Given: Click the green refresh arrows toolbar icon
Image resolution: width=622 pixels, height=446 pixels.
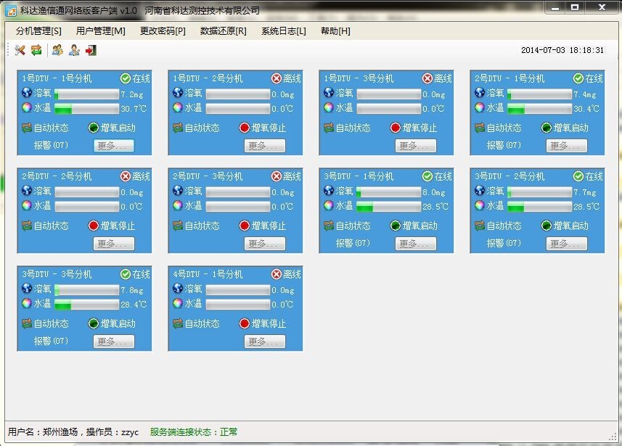Looking at the screenshot, I should point(36,50).
